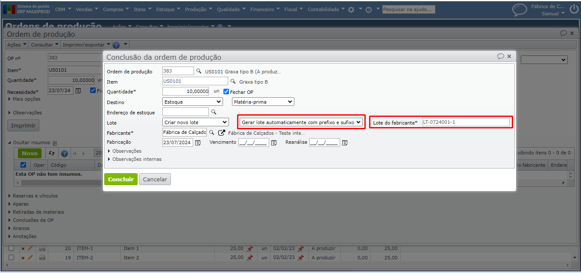Open Imprimir/exportar menu in Ordem de produção window
This screenshot has width=581, height=273.
[x=86, y=45]
